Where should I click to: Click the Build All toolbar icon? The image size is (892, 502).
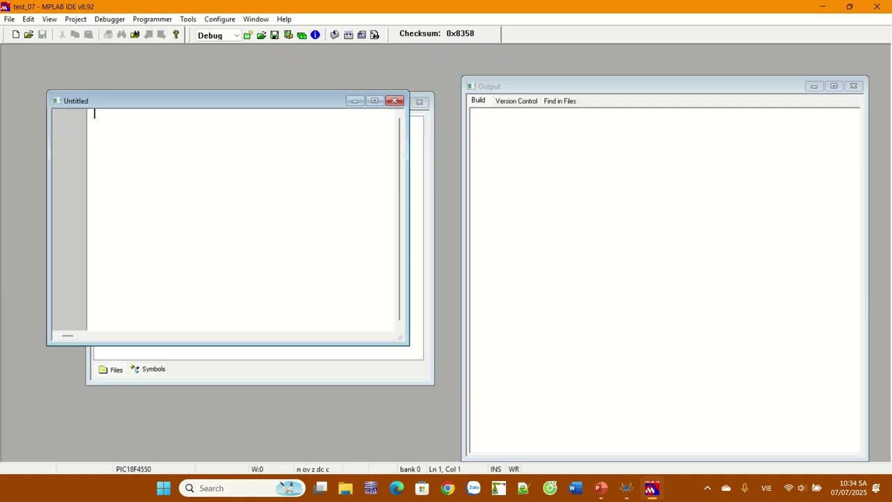point(348,35)
